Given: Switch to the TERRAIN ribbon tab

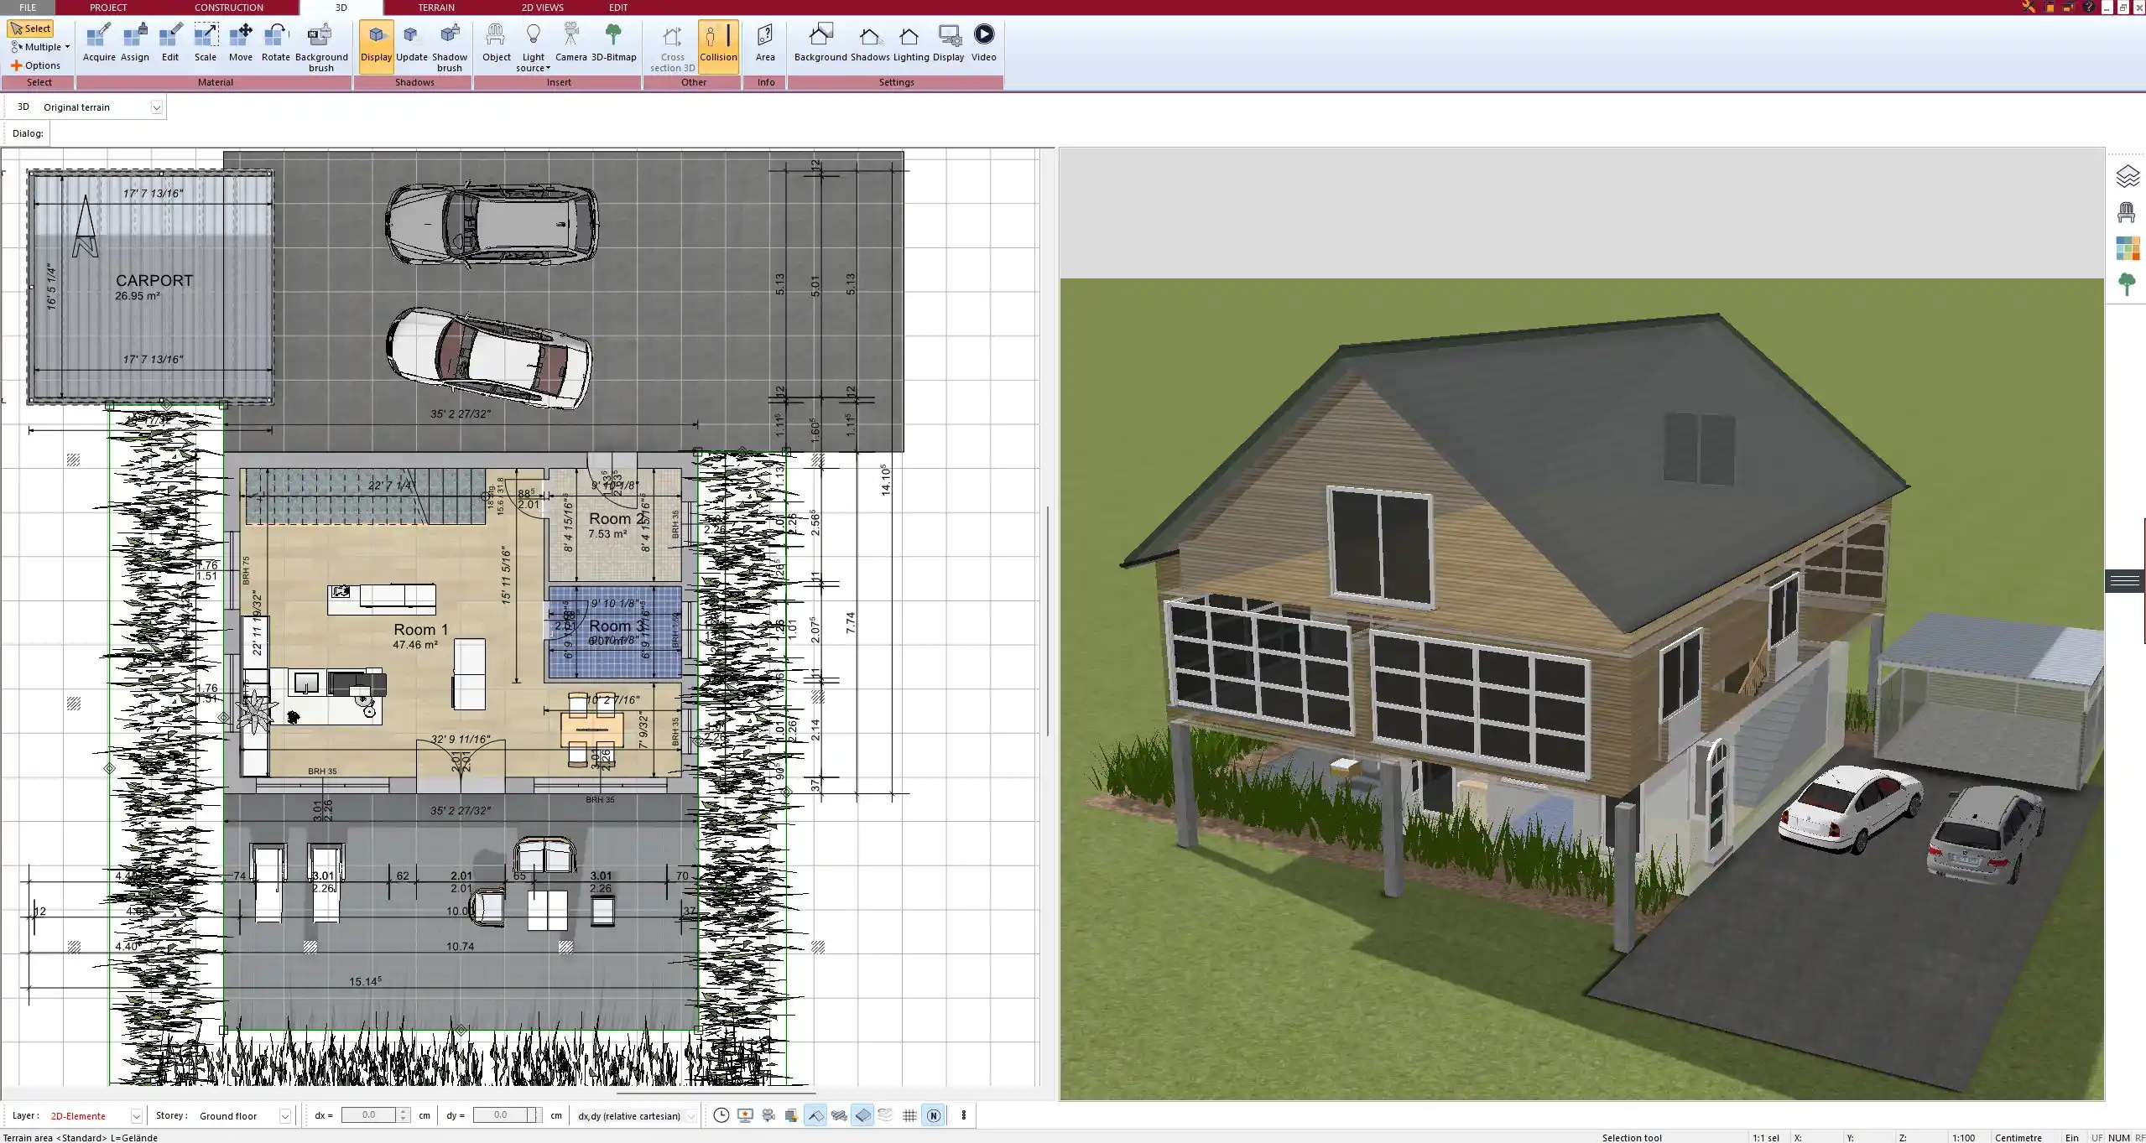Looking at the screenshot, I should (x=435, y=8).
